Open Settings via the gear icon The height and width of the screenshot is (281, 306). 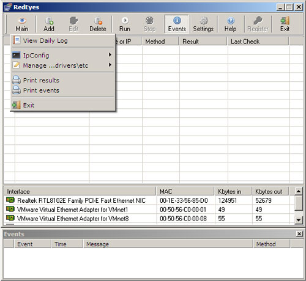(x=203, y=21)
